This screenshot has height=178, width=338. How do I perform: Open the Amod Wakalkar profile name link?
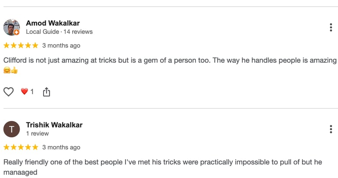point(53,23)
